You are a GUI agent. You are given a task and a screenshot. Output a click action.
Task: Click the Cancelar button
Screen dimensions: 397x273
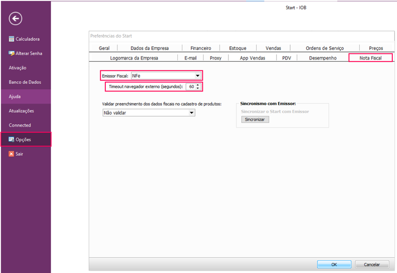(x=371, y=264)
